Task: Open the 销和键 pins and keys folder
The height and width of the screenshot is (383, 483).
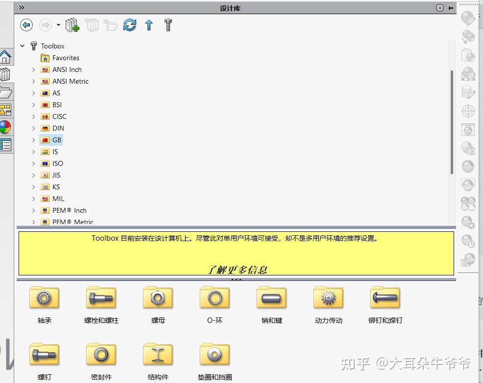Action: (271, 297)
